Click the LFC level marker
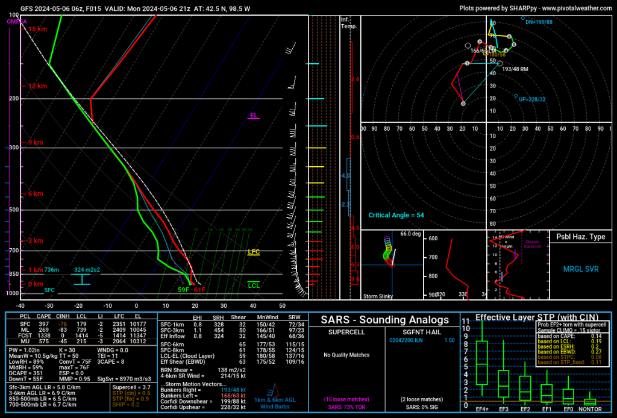This screenshot has width=617, height=418. click(x=254, y=252)
